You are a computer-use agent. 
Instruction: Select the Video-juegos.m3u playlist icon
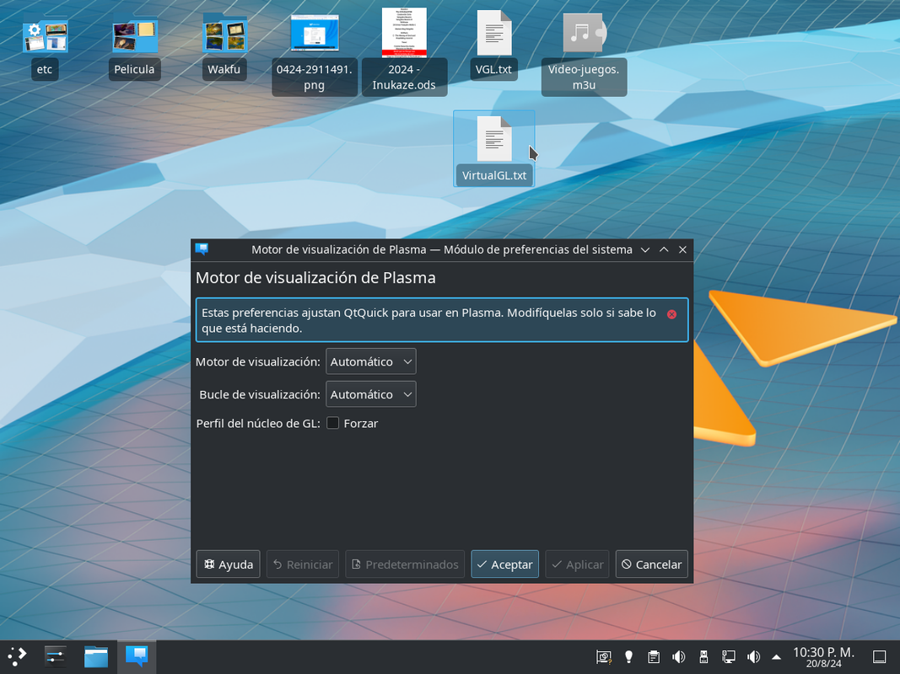(584, 33)
